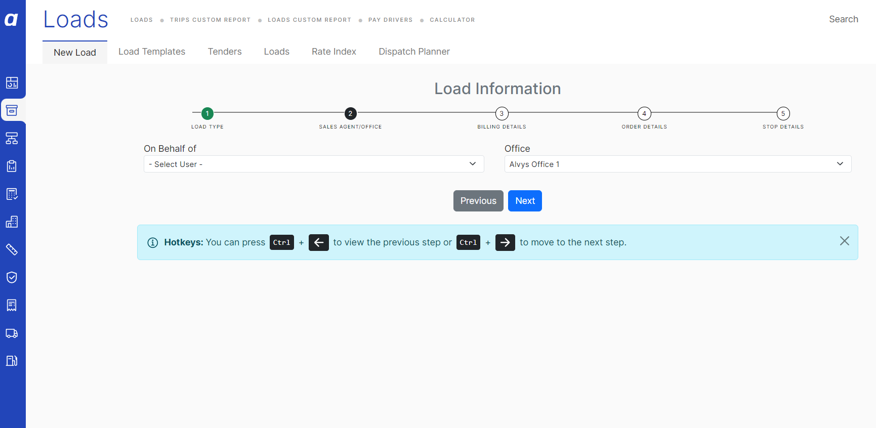The height and width of the screenshot is (428, 876).
Task: Open the truck sidebar icon
Action: (12, 333)
